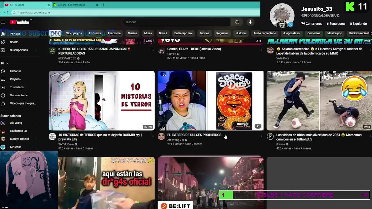Select the Teorías chip
Viewport: 372px width, 209px height.
coord(204,33)
